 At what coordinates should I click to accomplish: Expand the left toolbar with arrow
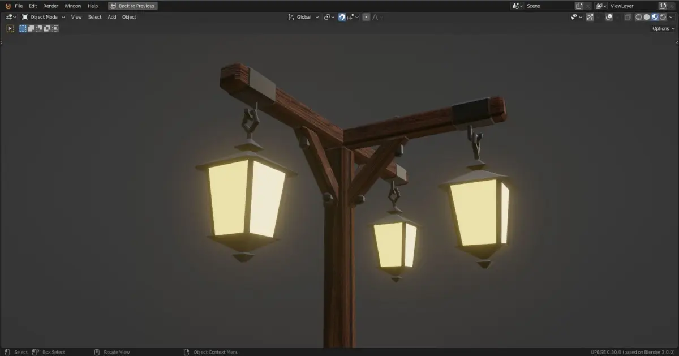(2, 42)
